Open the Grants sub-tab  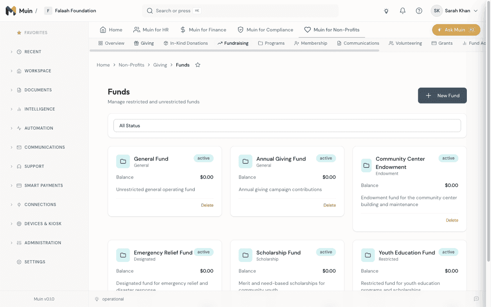pyautogui.click(x=442, y=43)
